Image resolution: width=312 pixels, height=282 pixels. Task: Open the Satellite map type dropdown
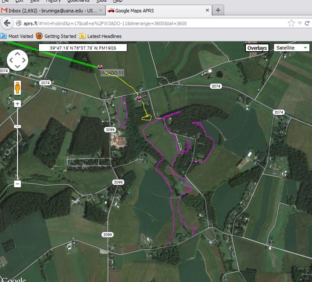292,48
